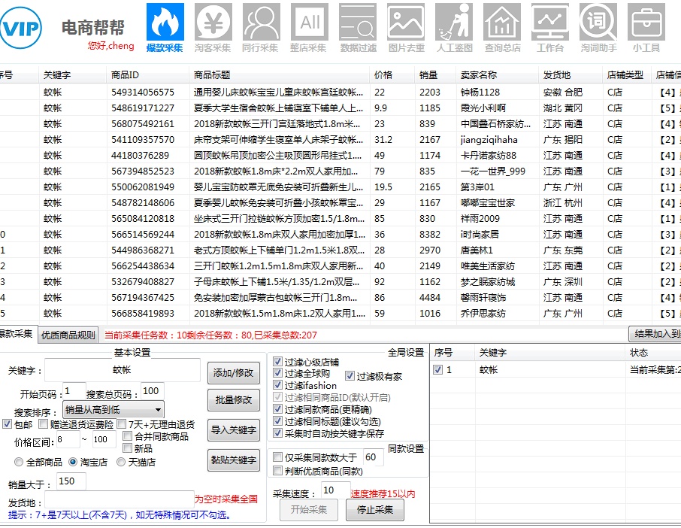Enable 新品 checkbox
Screen dimensions: 681x528
click(x=128, y=448)
